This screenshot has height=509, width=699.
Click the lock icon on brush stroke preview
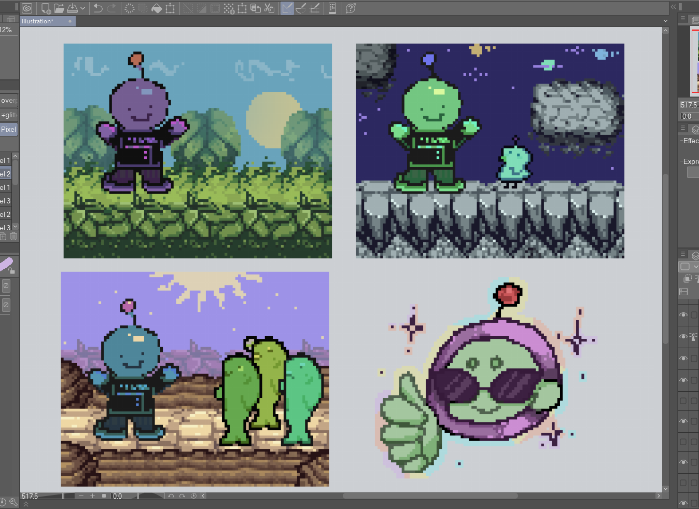coord(12,271)
